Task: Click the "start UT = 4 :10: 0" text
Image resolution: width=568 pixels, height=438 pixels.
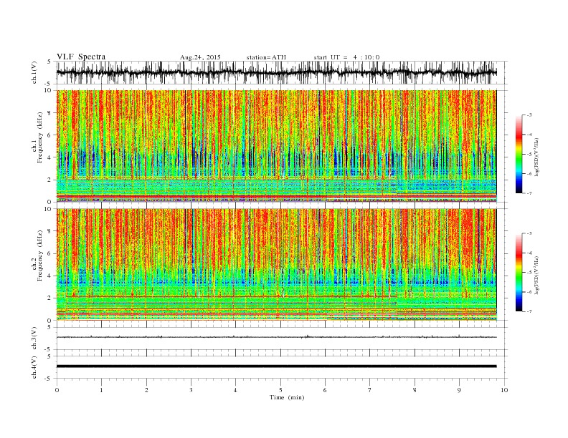Action: point(346,57)
